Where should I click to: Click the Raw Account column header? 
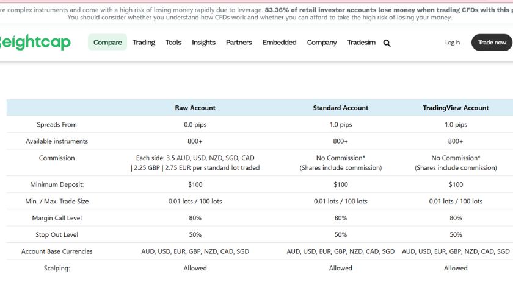[195, 108]
